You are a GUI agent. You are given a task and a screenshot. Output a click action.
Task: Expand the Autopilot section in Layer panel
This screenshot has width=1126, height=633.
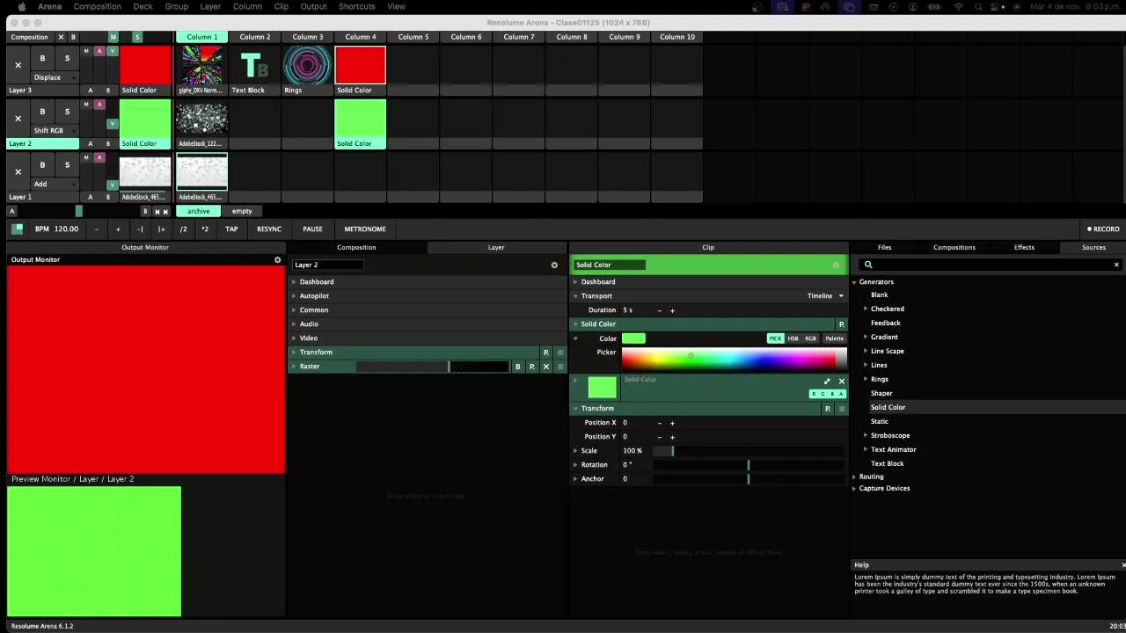point(295,296)
